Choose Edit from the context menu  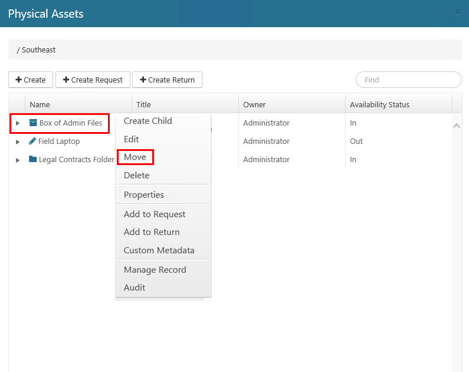click(132, 139)
